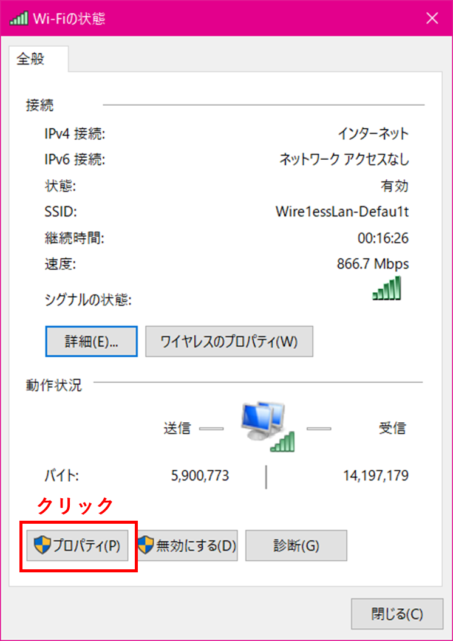Click the Wi-Fi signal icon in title bar
The width and height of the screenshot is (453, 641).
click(x=19, y=18)
